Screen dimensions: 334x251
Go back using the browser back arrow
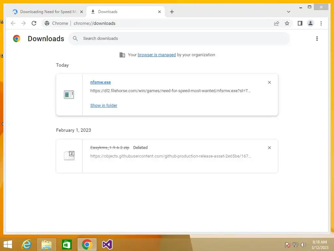[x=13, y=23]
